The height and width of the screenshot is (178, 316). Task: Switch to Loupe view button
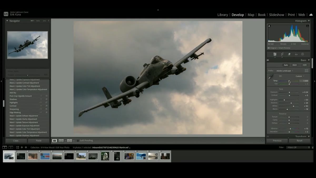[55, 141]
